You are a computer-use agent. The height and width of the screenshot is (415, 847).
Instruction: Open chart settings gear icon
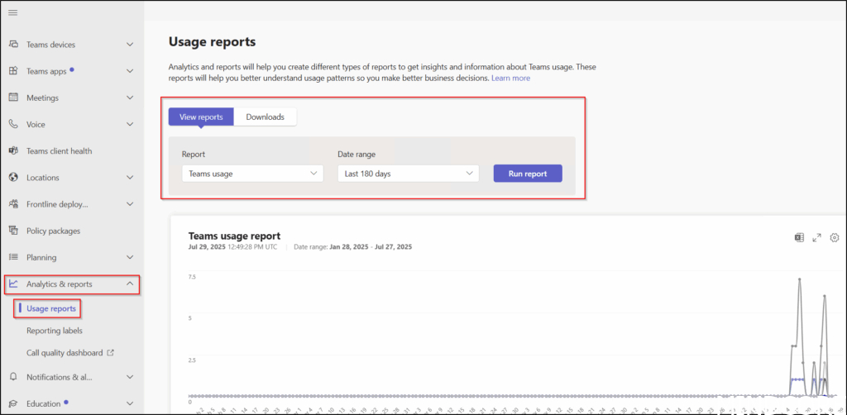[835, 238]
